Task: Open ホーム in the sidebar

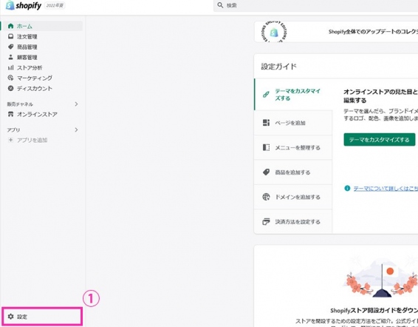Action: [x=43, y=26]
